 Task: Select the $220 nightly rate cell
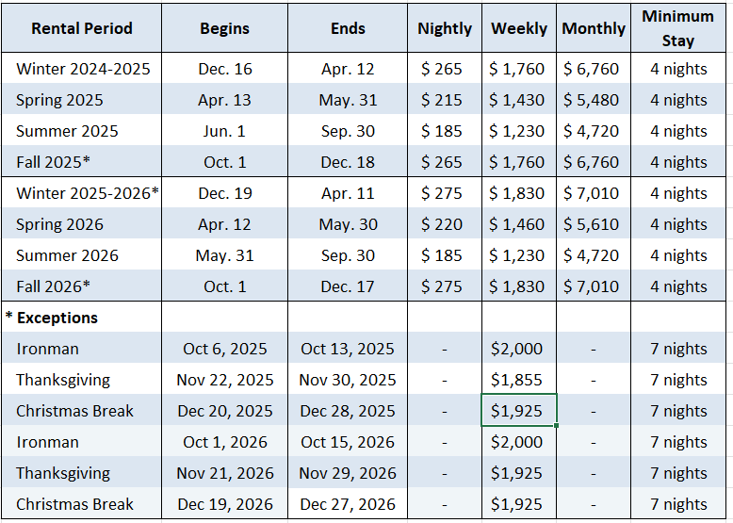(443, 224)
